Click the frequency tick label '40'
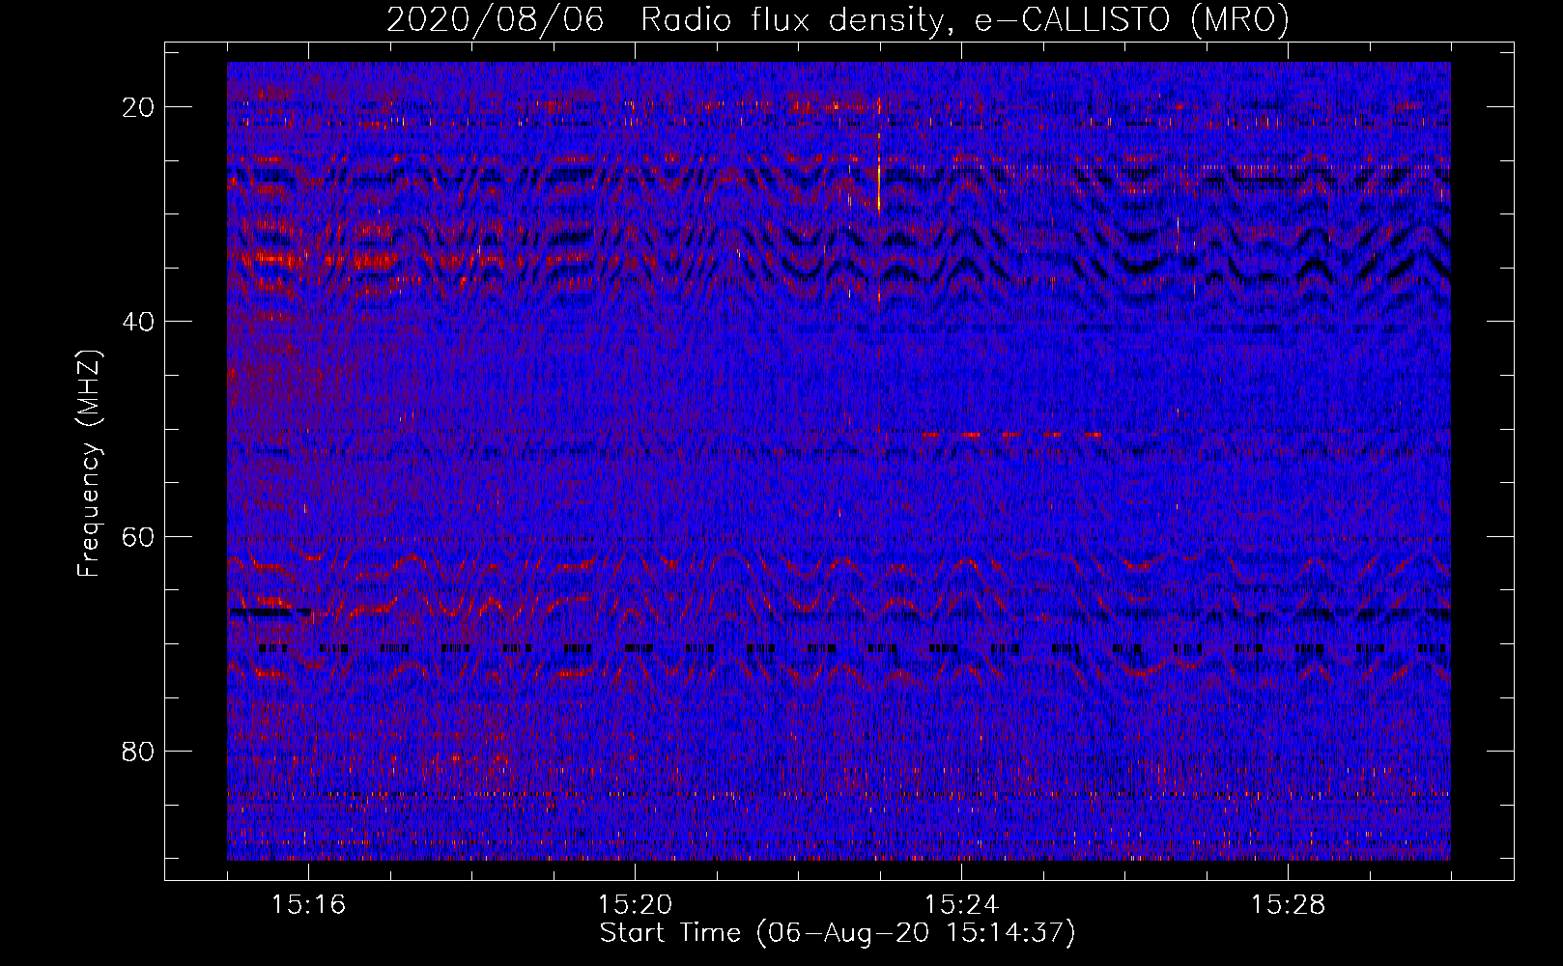1563x966 pixels. pyautogui.click(x=138, y=322)
